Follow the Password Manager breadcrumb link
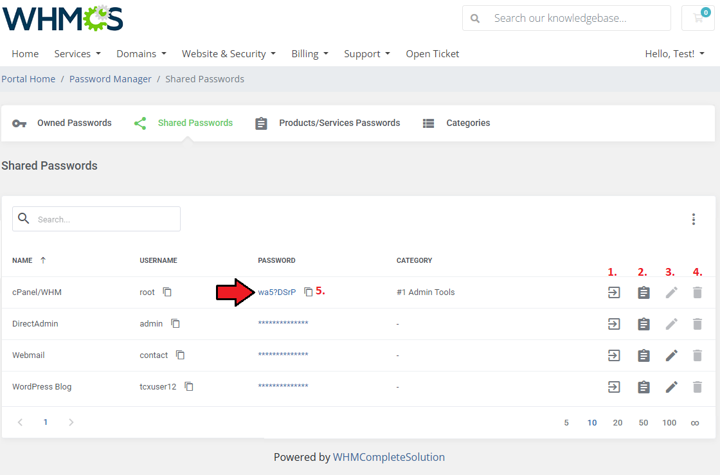 [x=110, y=79]
